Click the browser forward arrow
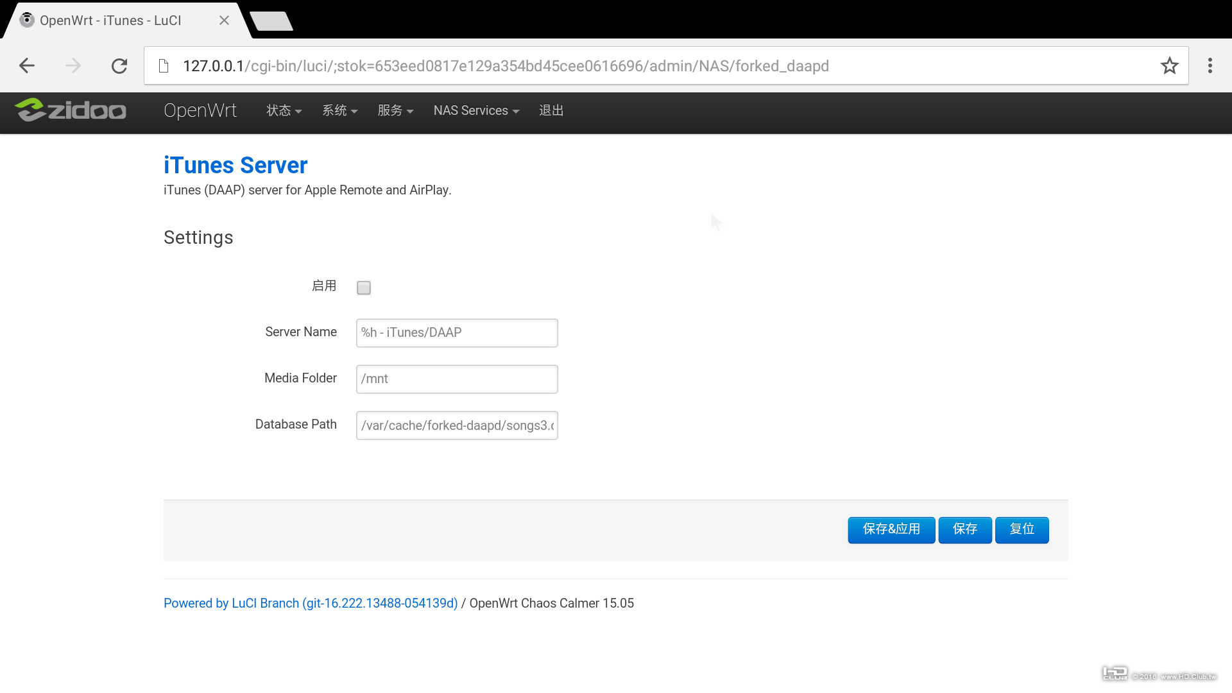The height and width of the screenshot is (693, 1232). 73,65
